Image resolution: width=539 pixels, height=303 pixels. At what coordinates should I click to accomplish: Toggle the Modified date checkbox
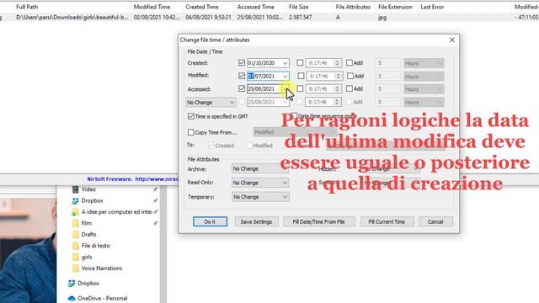pos(242,76)
